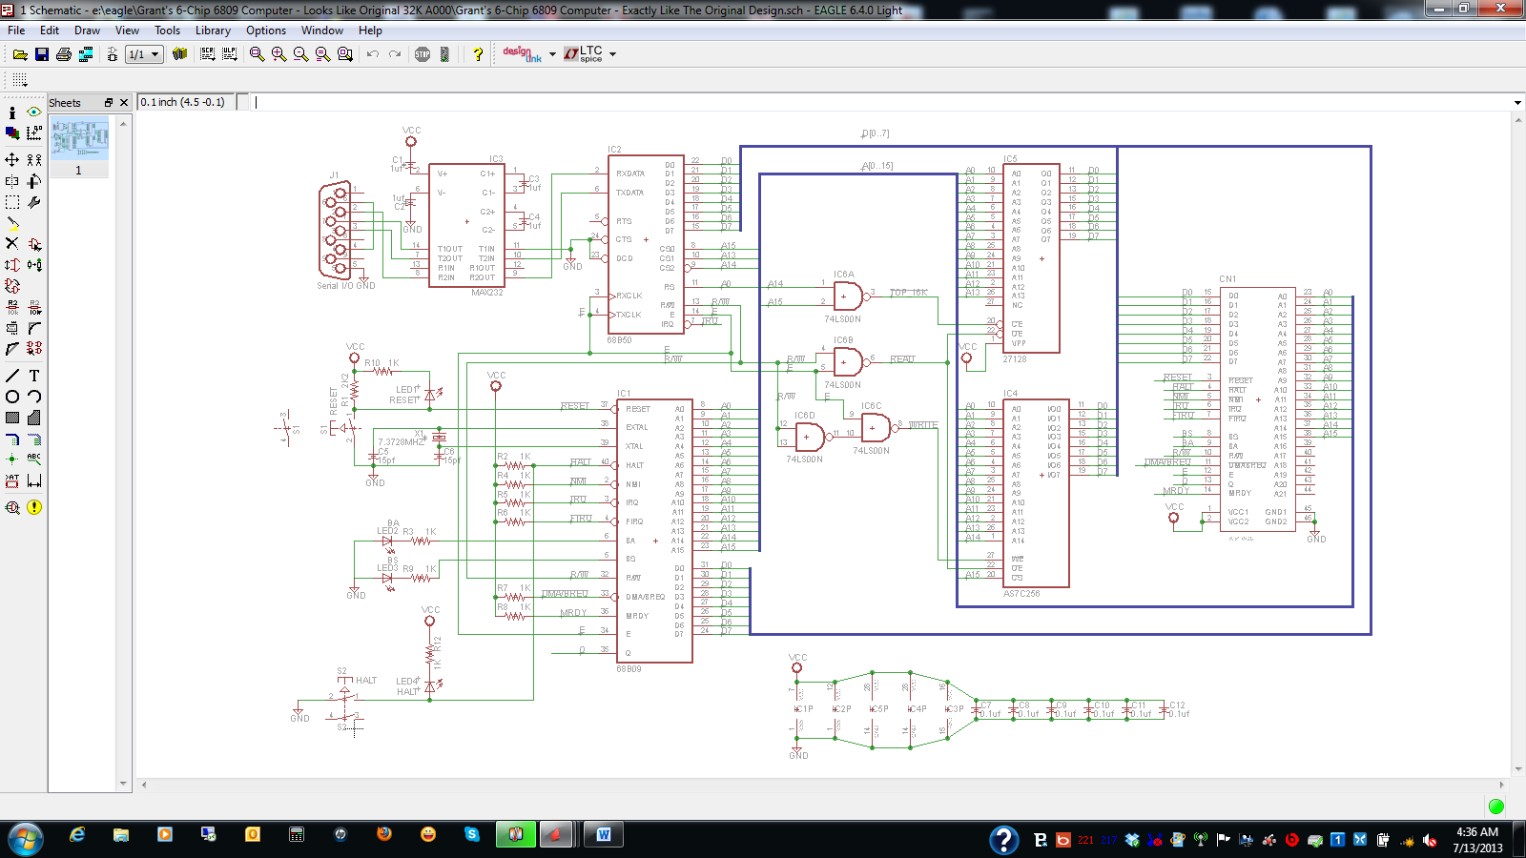This screenshot has width=1526, height=858.
Task: Open the command line history dropdown
Action: 1516,103
